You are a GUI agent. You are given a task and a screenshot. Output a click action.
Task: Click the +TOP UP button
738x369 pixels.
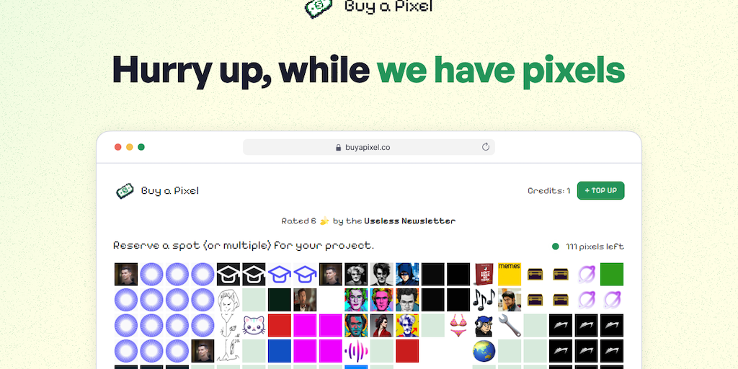(x=600, y=190)
